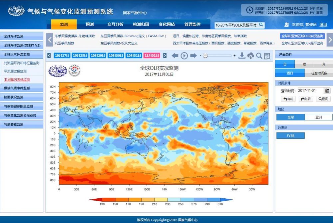The width and height of the screenshot is (333, 223).
Task: Expand 极端气候事件监测 sidebar section
Action: tap(22, 88)
